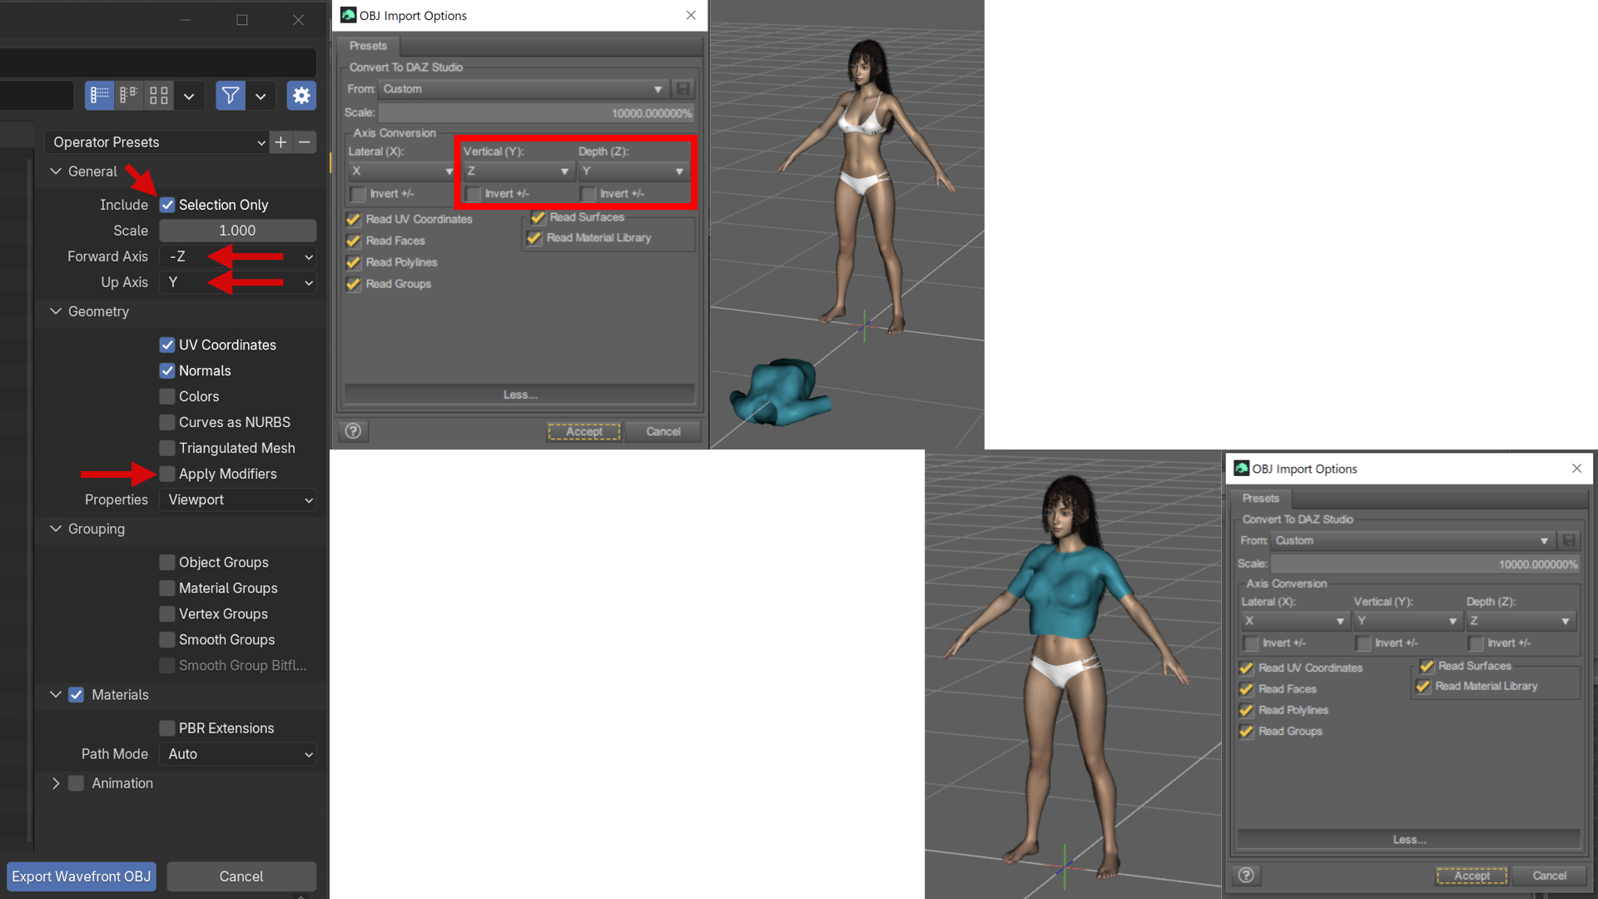
Task: Open Vertical (Y) axis dropdown in upper dialog
Action: click(518, 171)
